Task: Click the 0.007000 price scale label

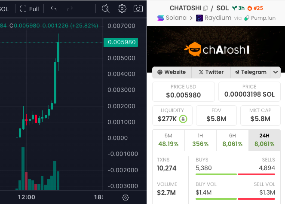Action: click(x=121, y=26)
